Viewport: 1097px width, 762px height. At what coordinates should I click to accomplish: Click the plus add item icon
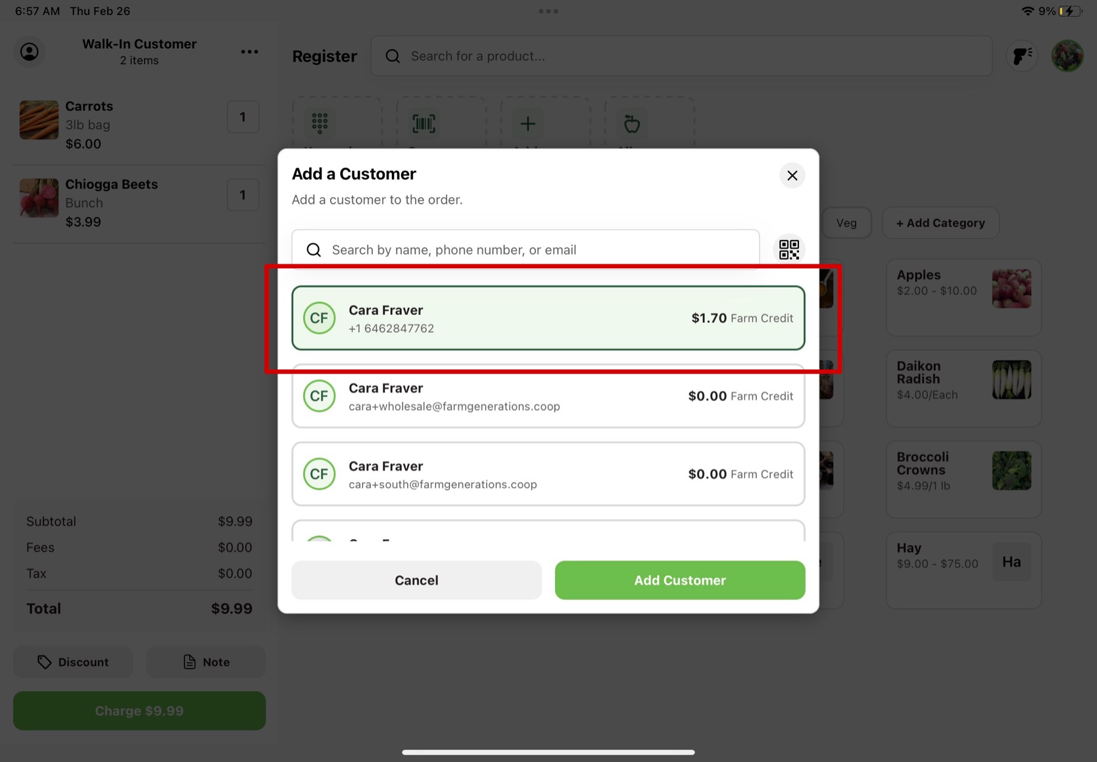click(x=527, y=124)
